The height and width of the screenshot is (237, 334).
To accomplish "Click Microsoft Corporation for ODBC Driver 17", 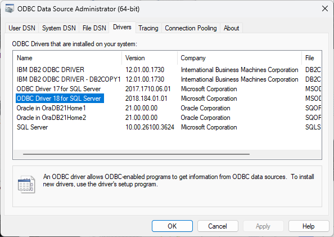I will (209, 89).
